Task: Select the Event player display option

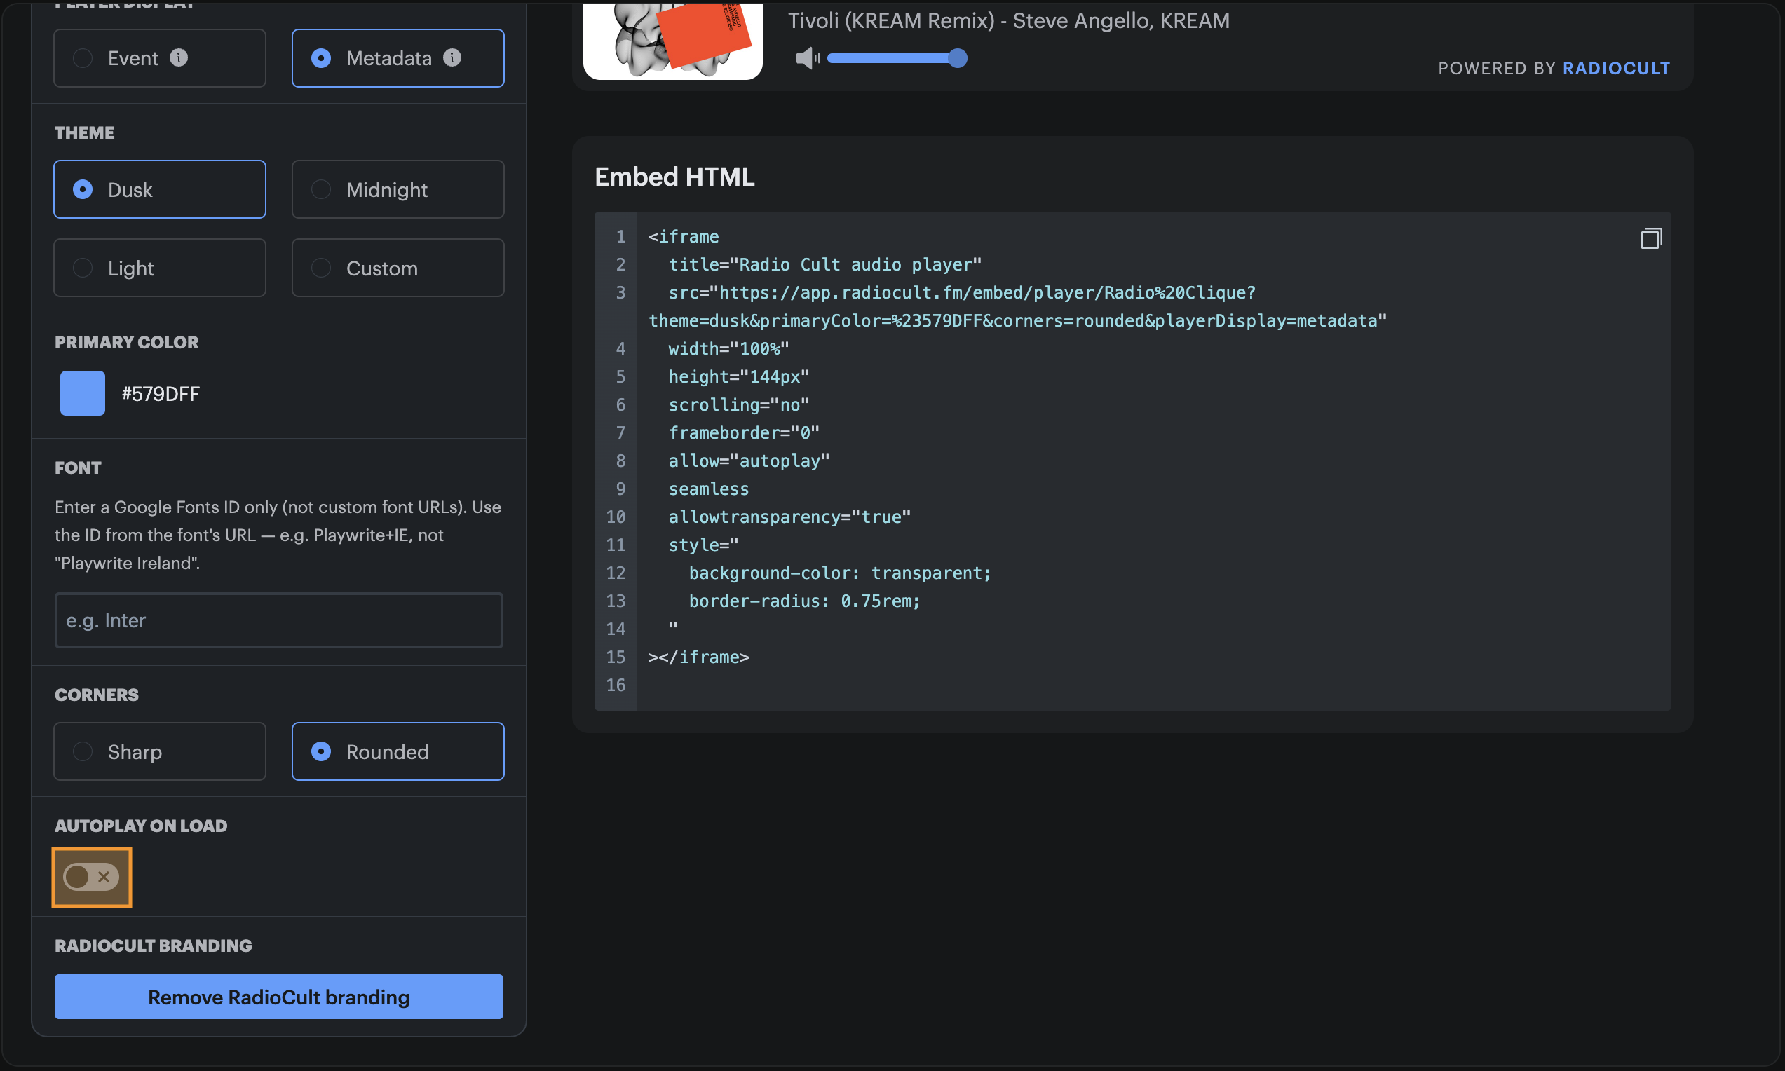Action: click(x=160, y=58)
